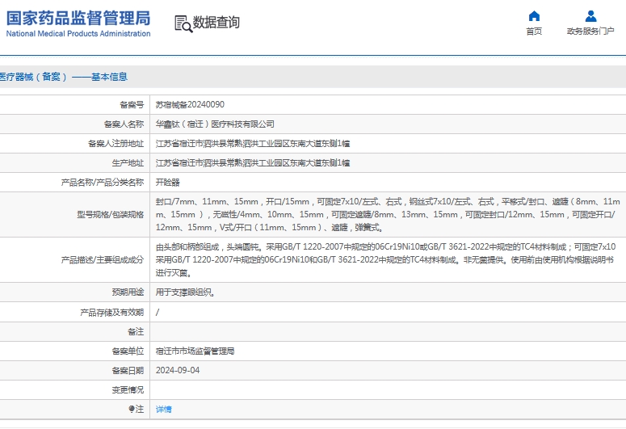The width and height of the screenshot is (626, 429).
Task: Click the 产品名称/产品分类名称 label
Action: tap(103, 183)
